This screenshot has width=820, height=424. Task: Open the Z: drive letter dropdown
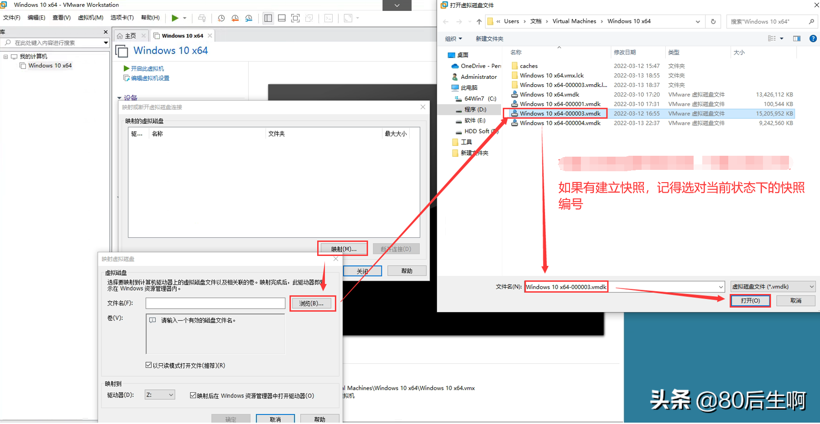(160, 395)
